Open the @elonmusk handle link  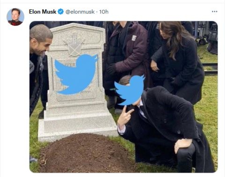pos(80,12)
